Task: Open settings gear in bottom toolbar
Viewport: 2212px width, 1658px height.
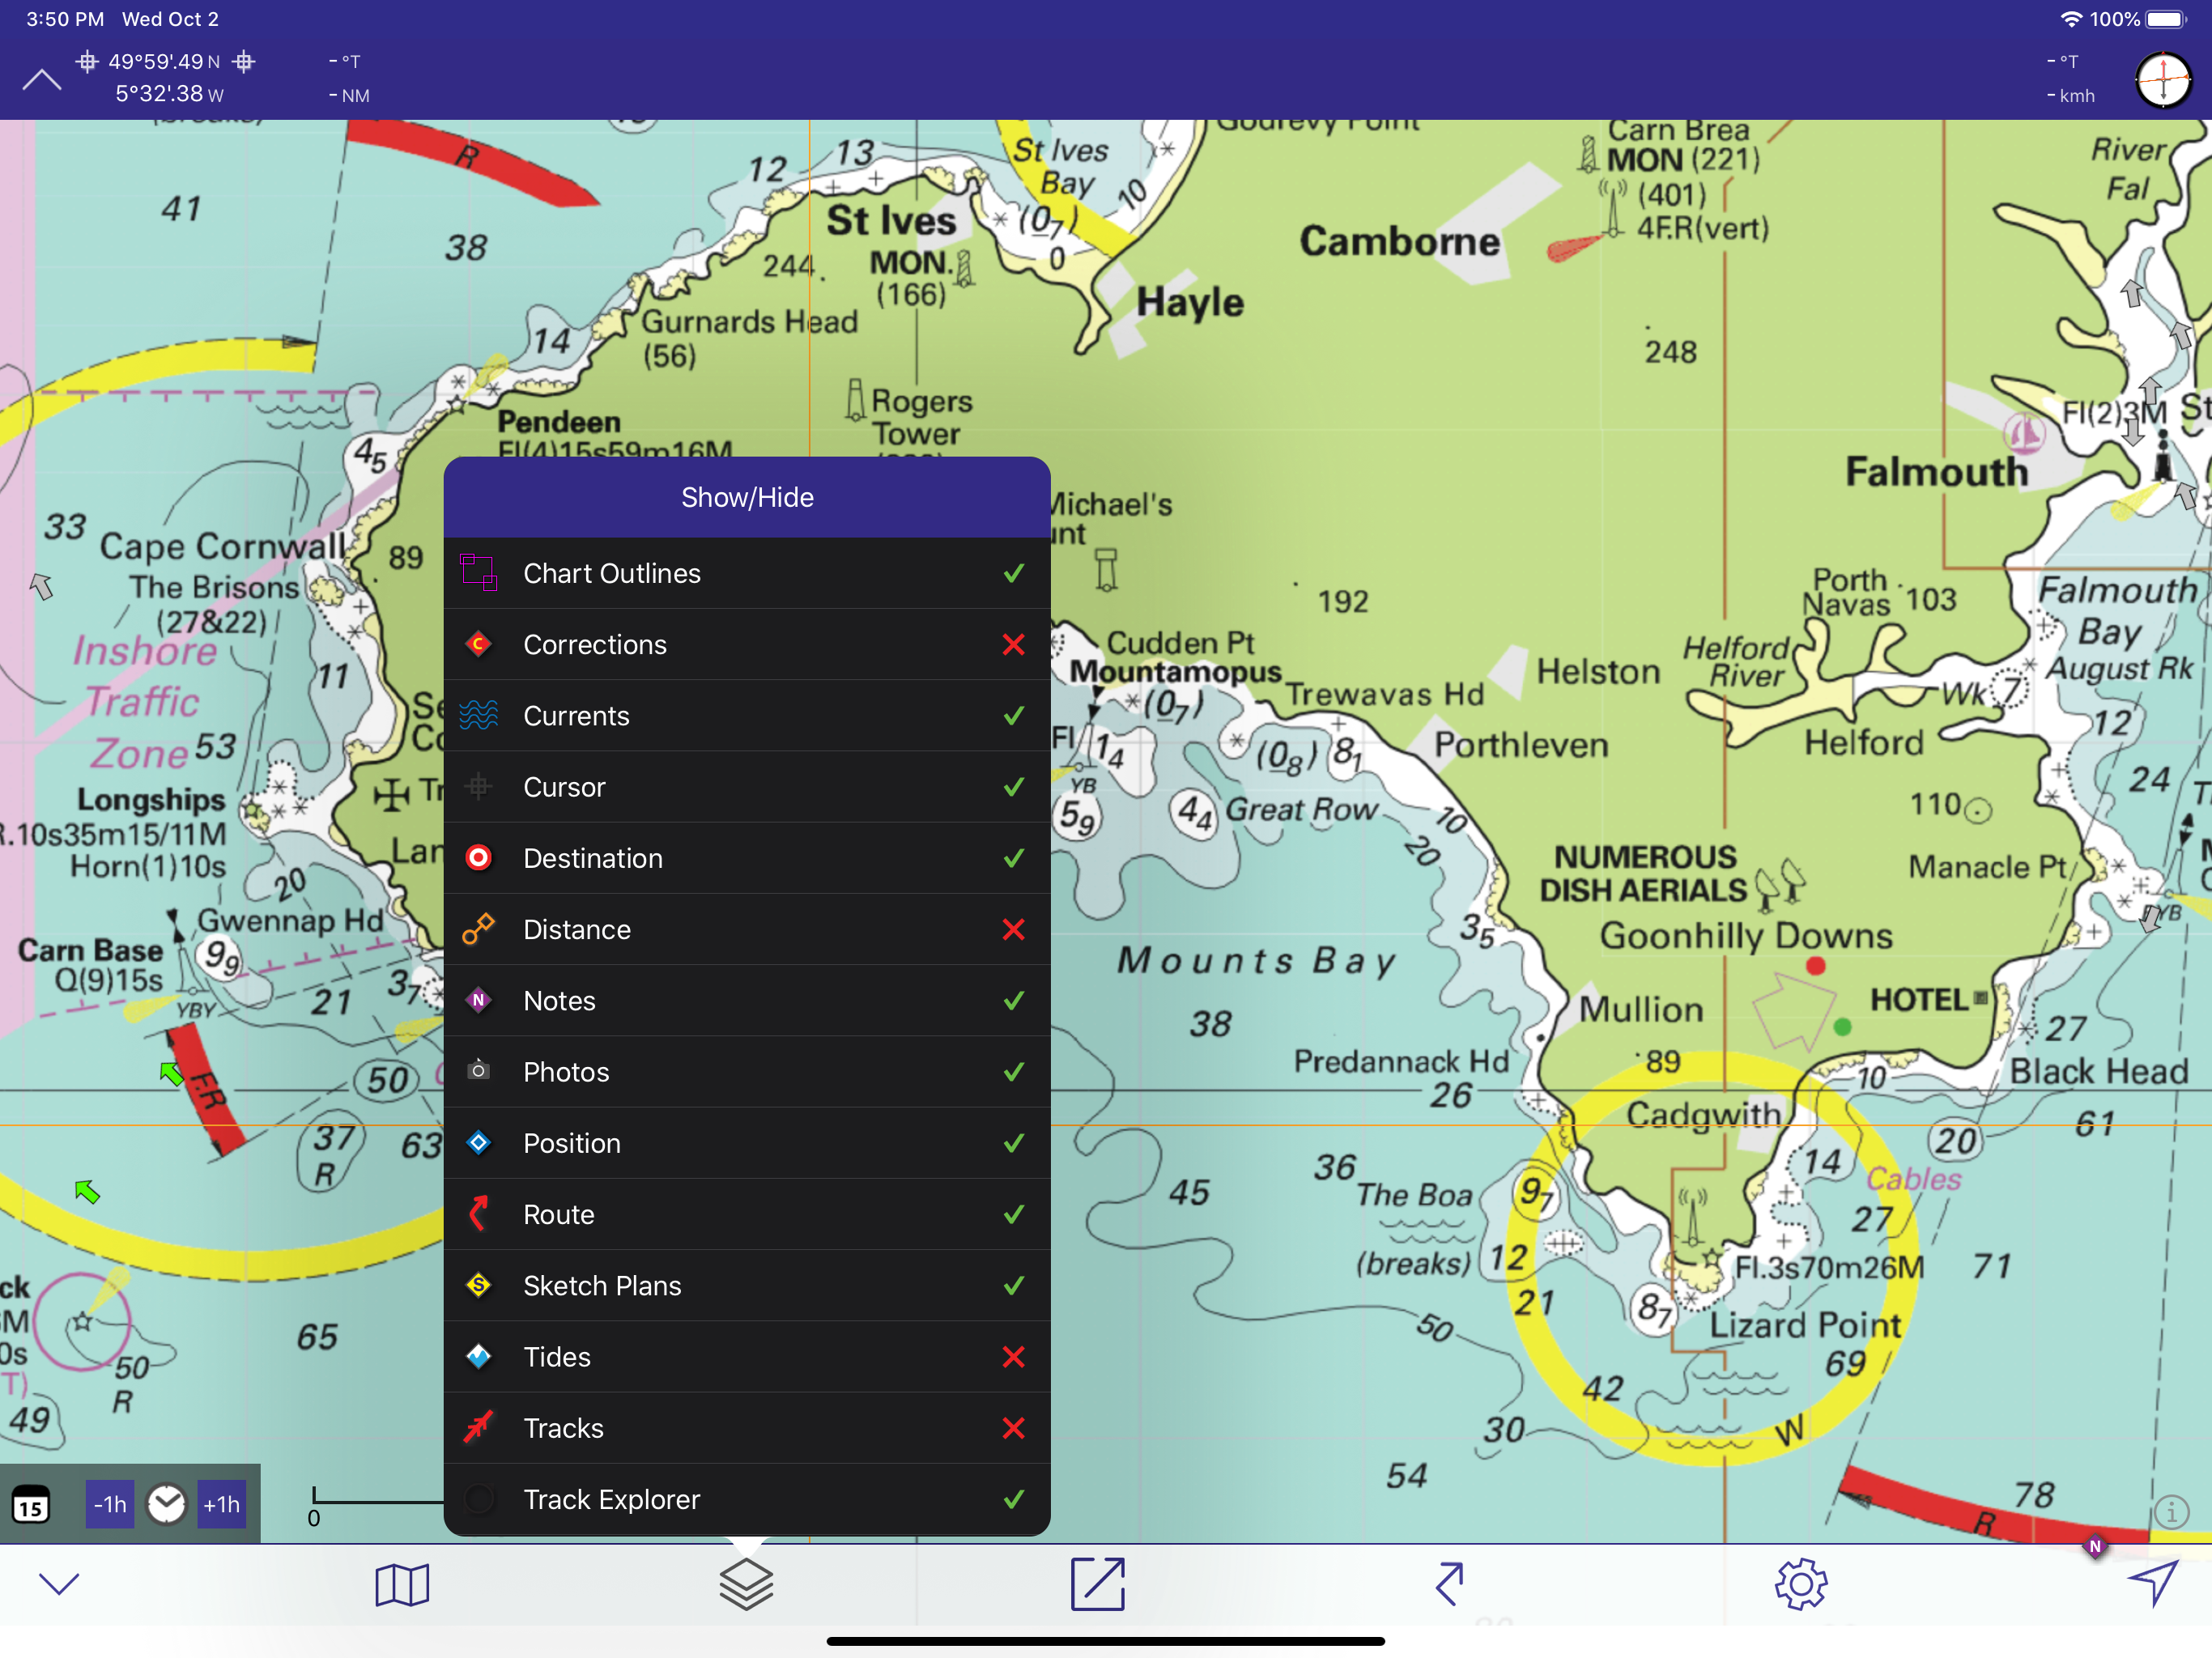Action: point(1801,1584)
